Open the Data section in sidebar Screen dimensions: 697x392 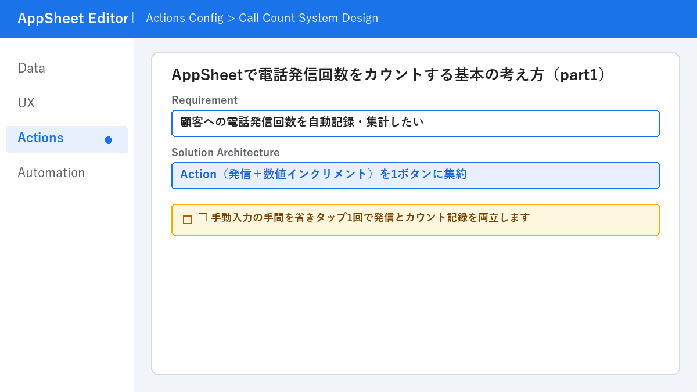(31, 69)
